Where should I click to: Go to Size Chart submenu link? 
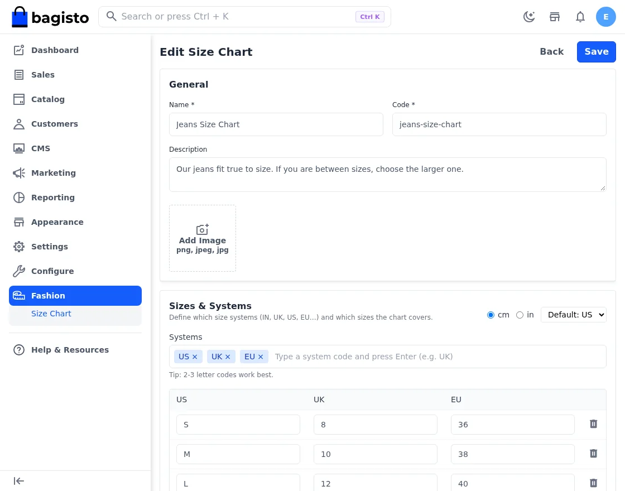click(51, 314)
